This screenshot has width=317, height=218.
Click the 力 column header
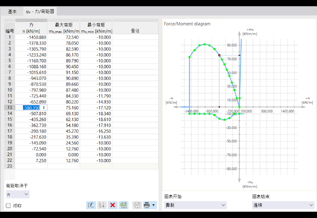[31, 28]
